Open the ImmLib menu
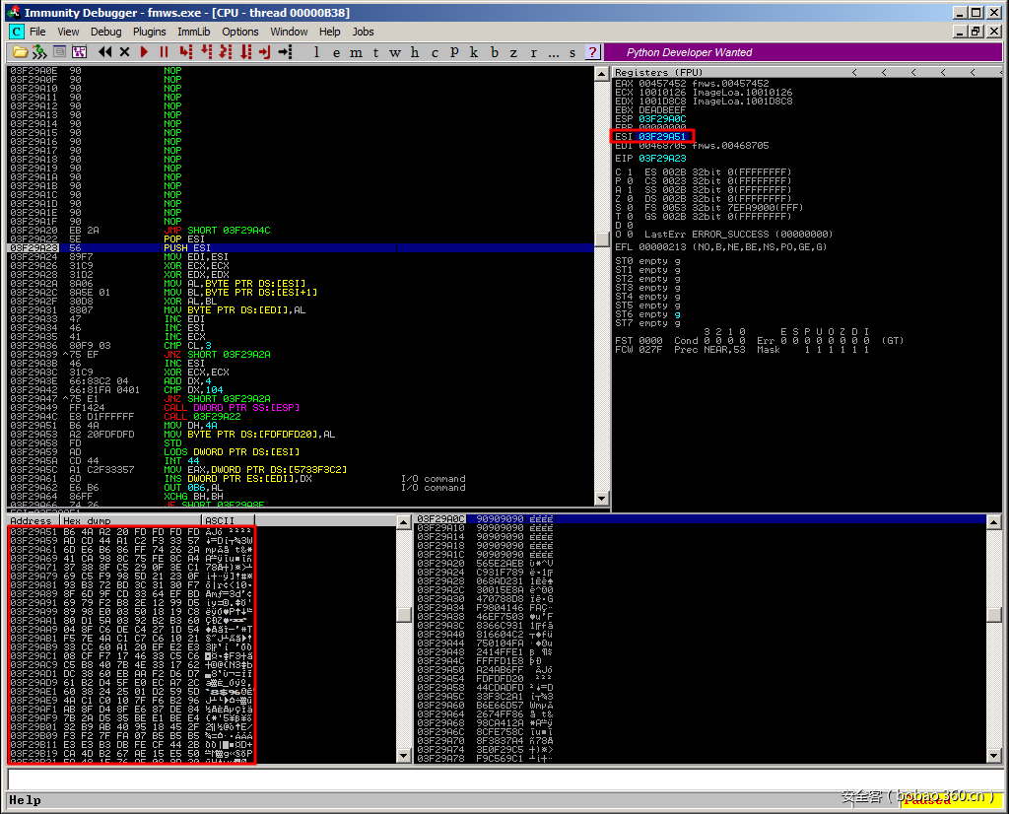The height and width of the screenshot is (814, 1009). tap(194, 32)
